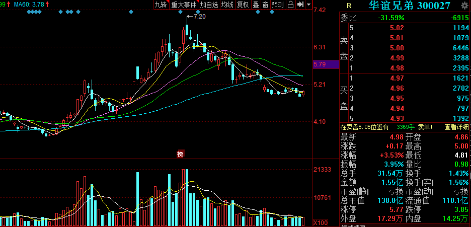Toggle 复权 price adjustment
The height and width of the screenshot is (227, 471).
click(243, 5)
